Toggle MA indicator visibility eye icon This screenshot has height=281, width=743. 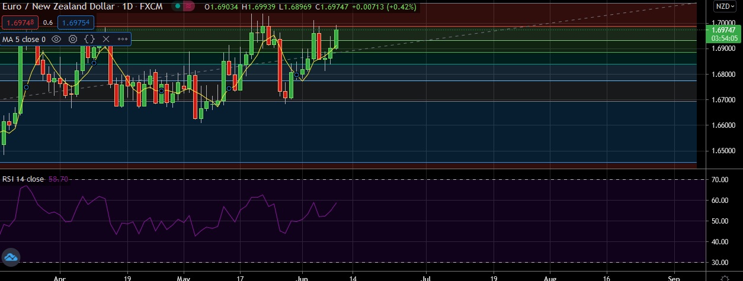point(56,39)
